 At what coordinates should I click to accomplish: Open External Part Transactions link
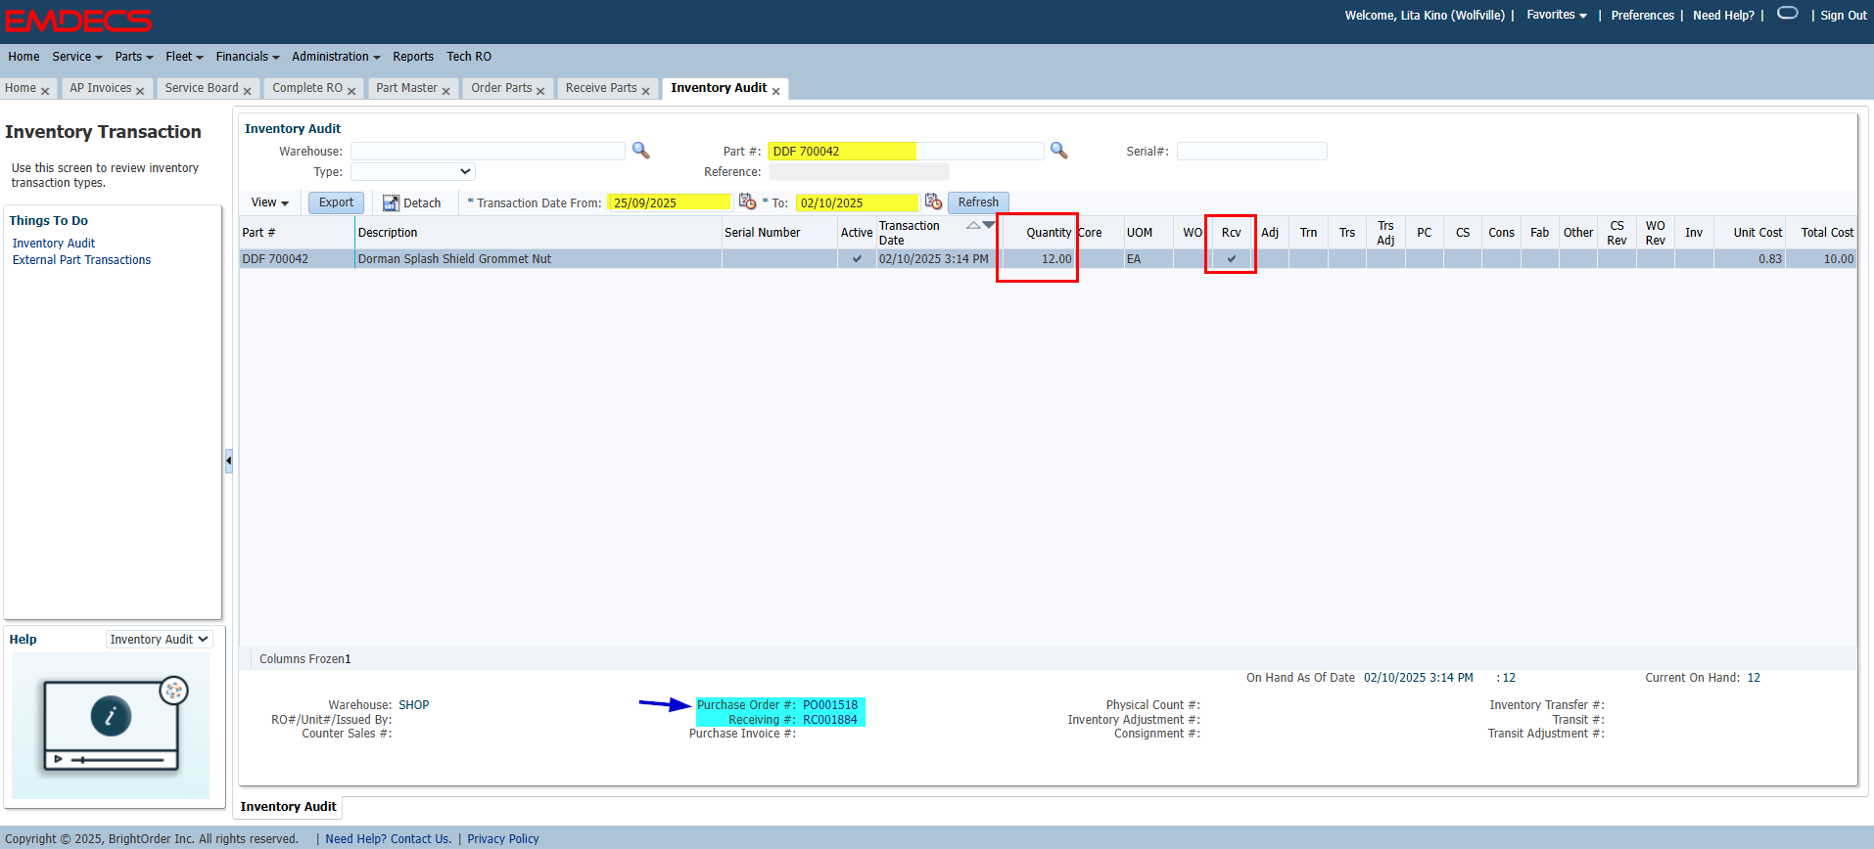[81, 260]
